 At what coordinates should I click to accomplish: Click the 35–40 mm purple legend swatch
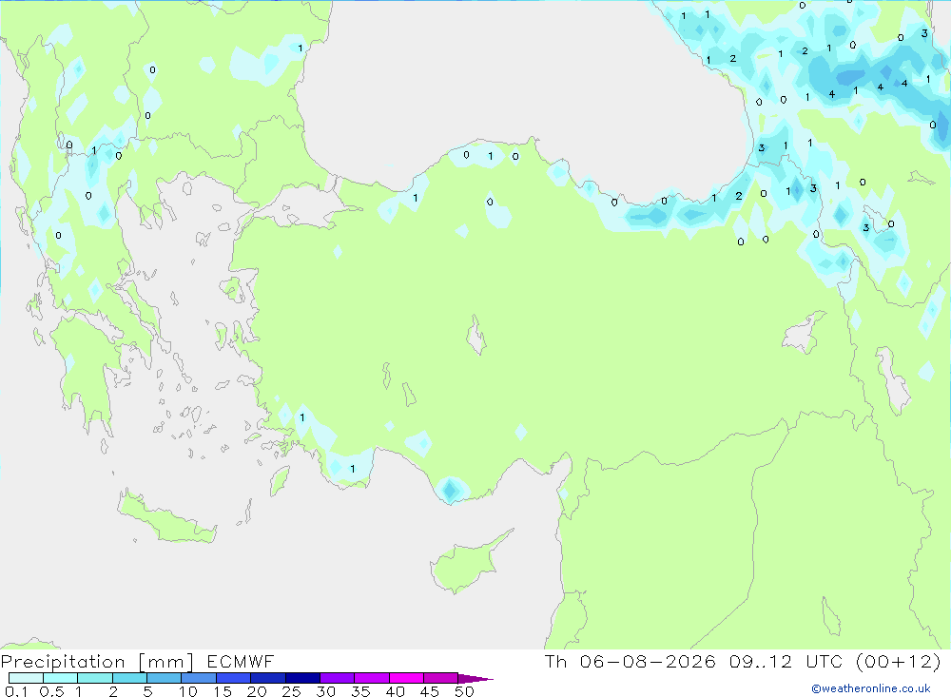[371, 678]
